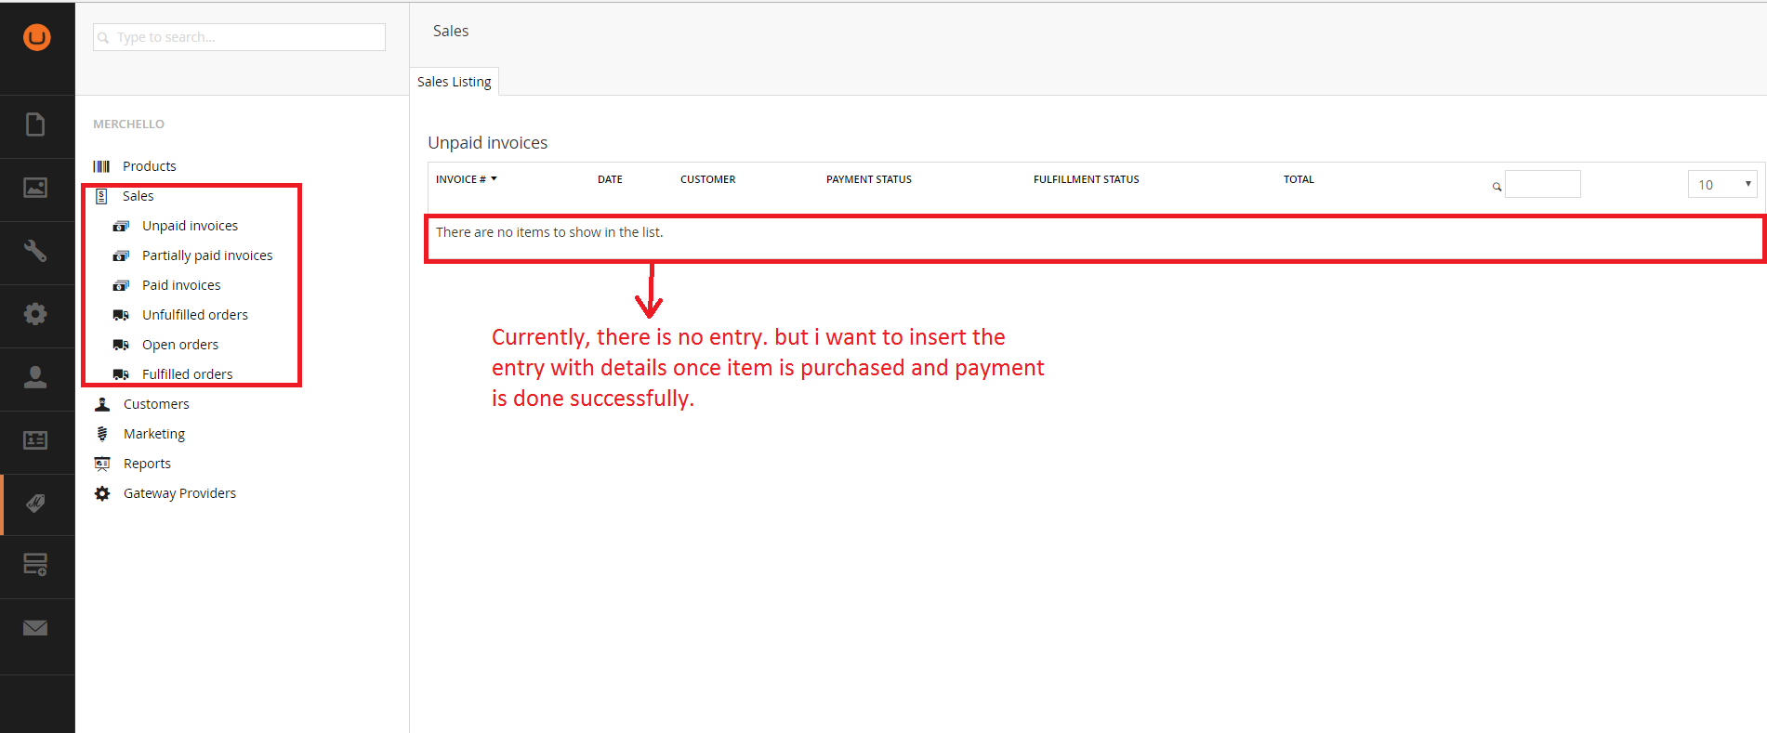This screenshot has width=1767, height=733.
Task: Click the Gateway Providers gear icon
Action: 102,493
